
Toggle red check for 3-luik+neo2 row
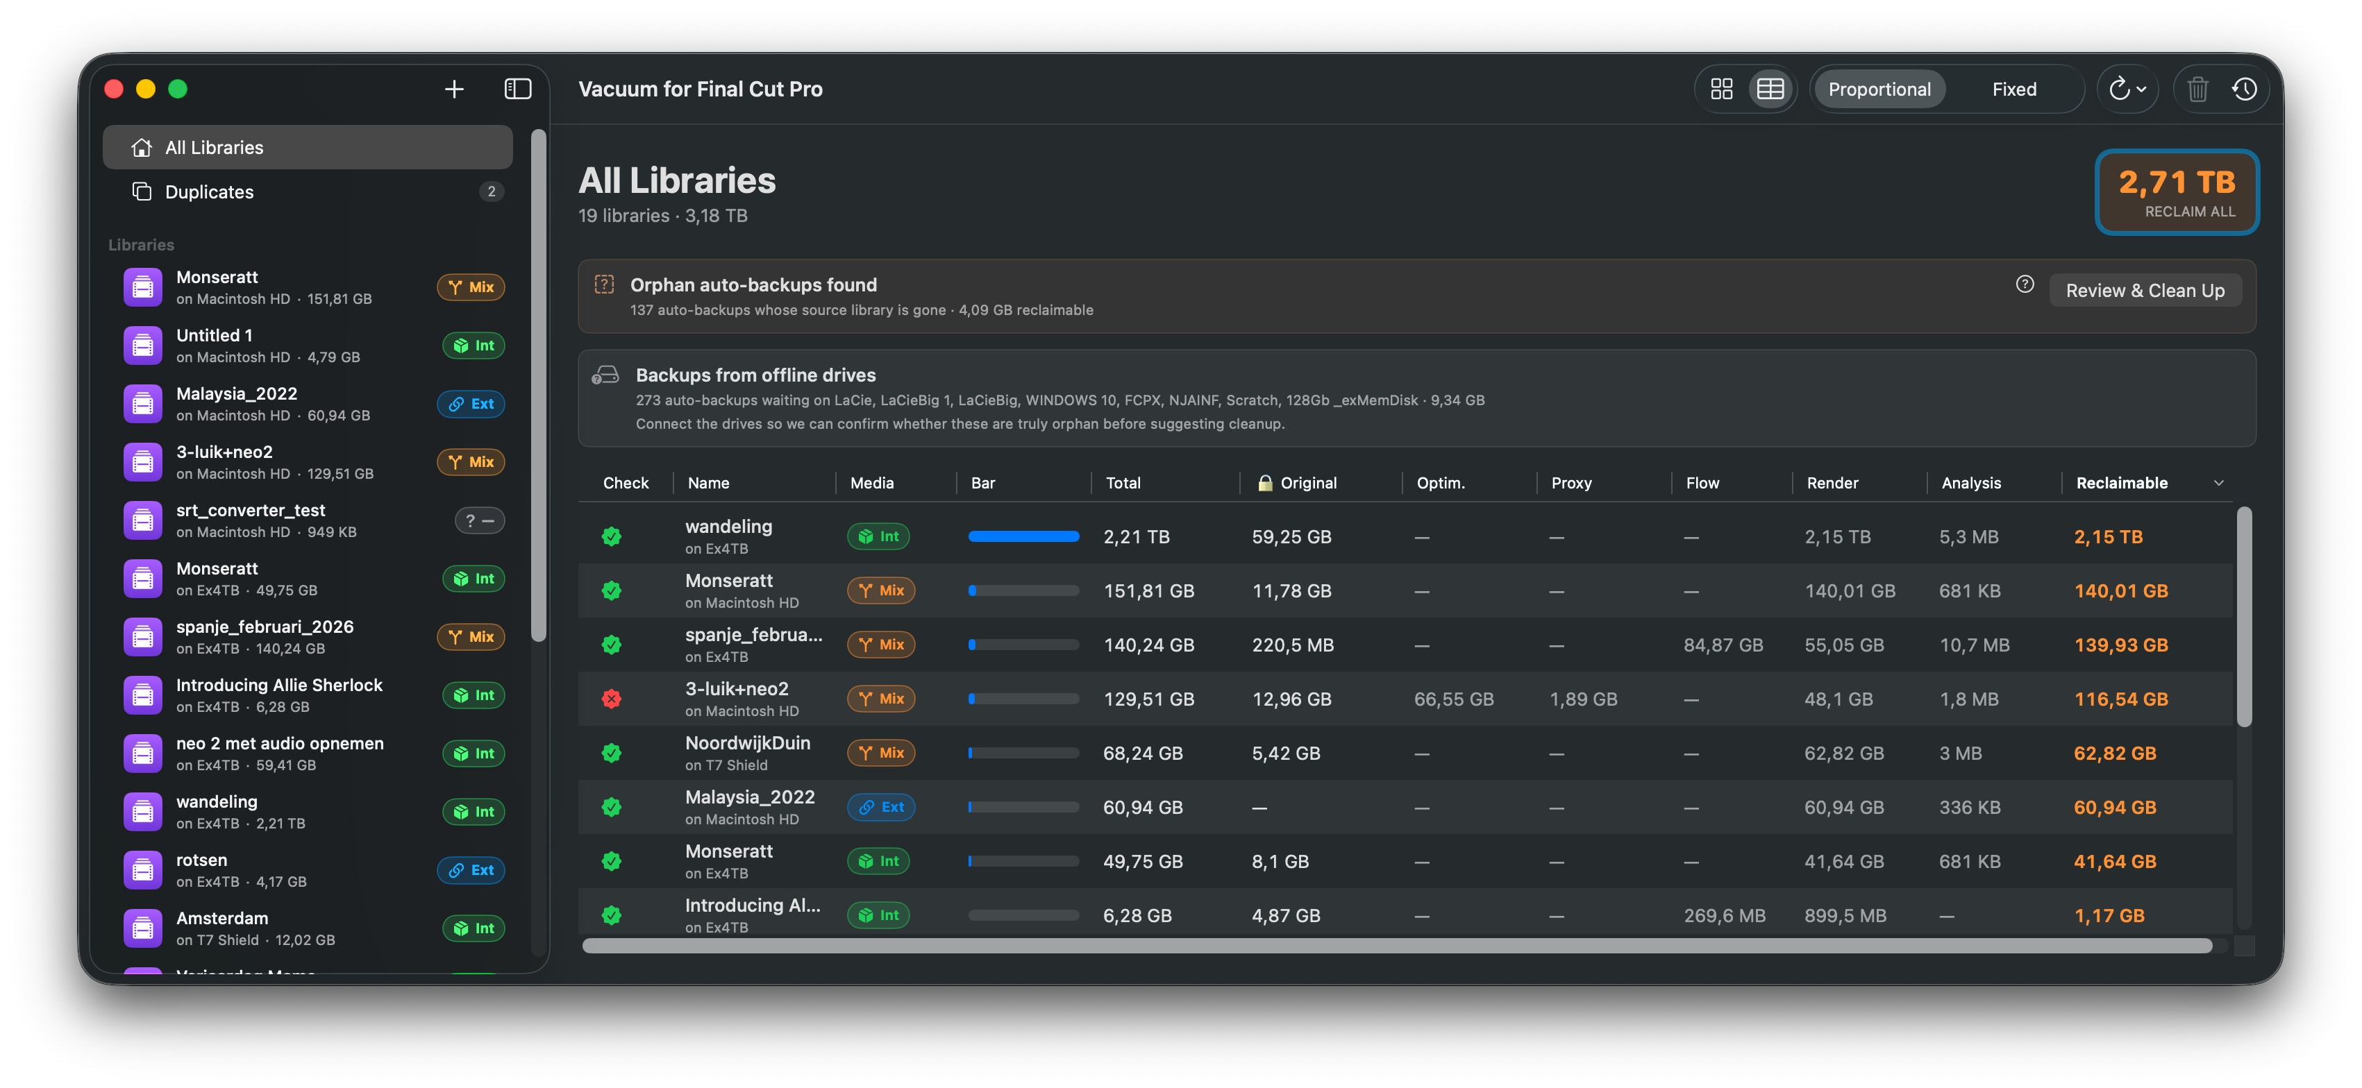[x=612, y=699]
